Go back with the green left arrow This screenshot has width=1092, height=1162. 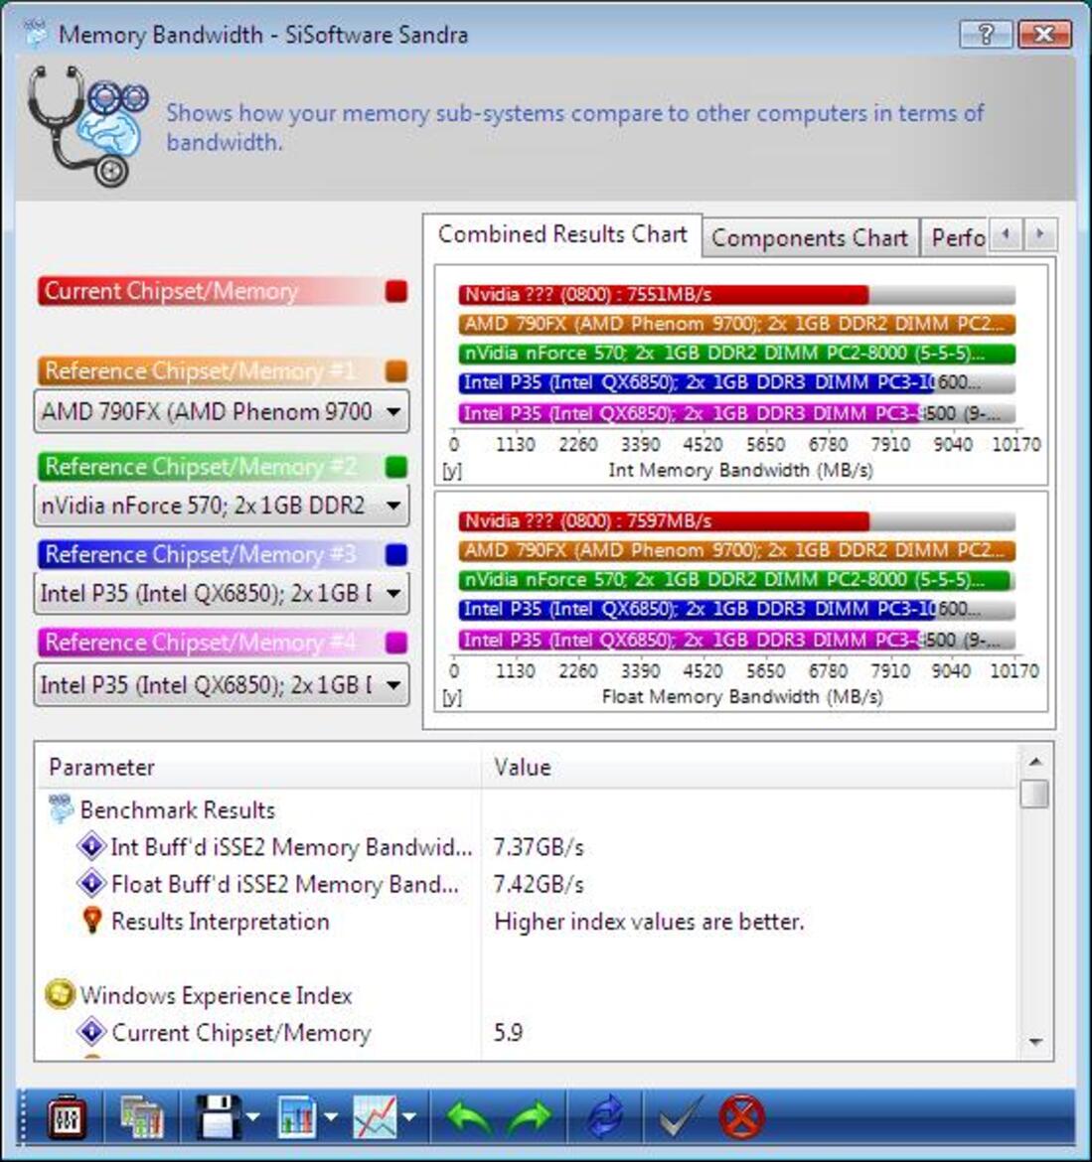(469, 1117)
